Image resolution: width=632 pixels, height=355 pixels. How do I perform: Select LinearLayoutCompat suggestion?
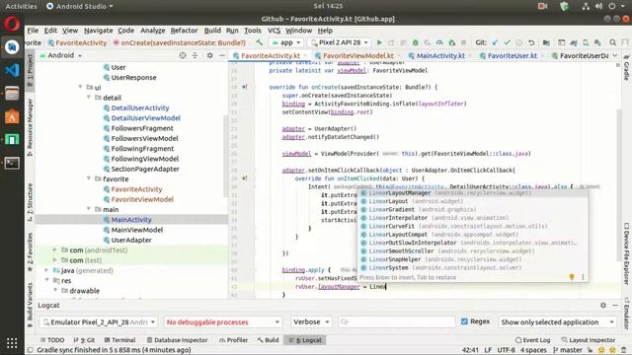(x=473, y=235)
